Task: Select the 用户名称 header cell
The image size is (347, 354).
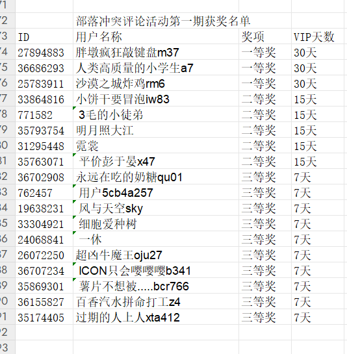Action: tap(156, 36)
